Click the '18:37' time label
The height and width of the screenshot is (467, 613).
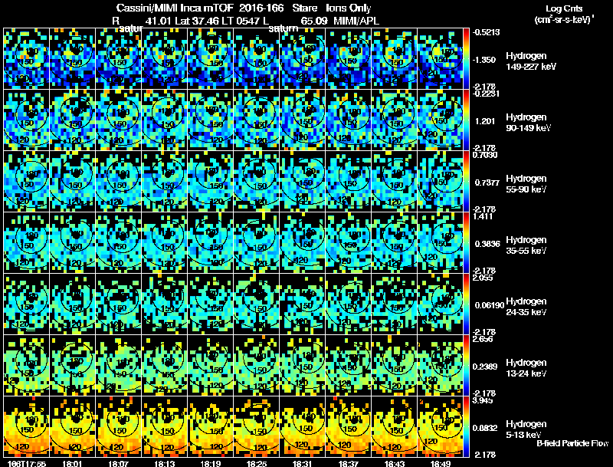coord(349,464)
